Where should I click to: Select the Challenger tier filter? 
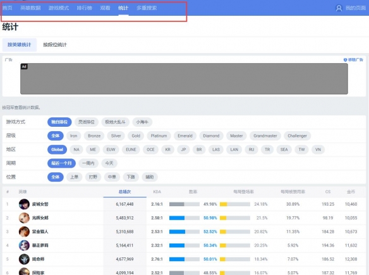click(x=297, y=136)
